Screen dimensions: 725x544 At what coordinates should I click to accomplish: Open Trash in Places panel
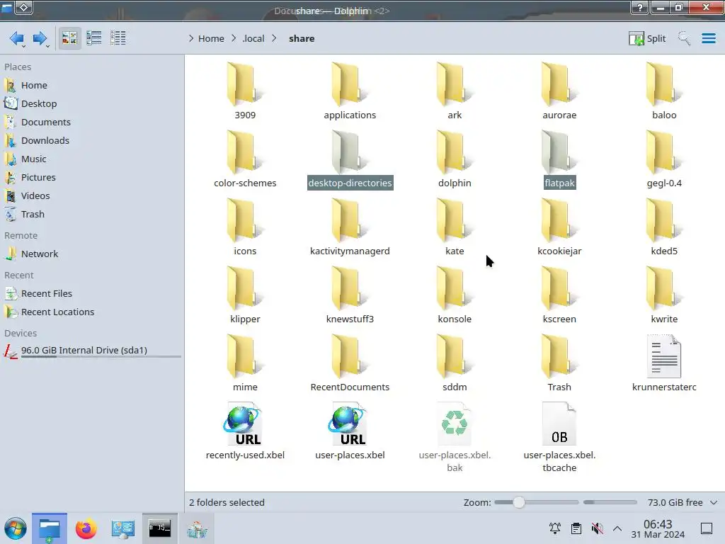[x=33, y=215]
